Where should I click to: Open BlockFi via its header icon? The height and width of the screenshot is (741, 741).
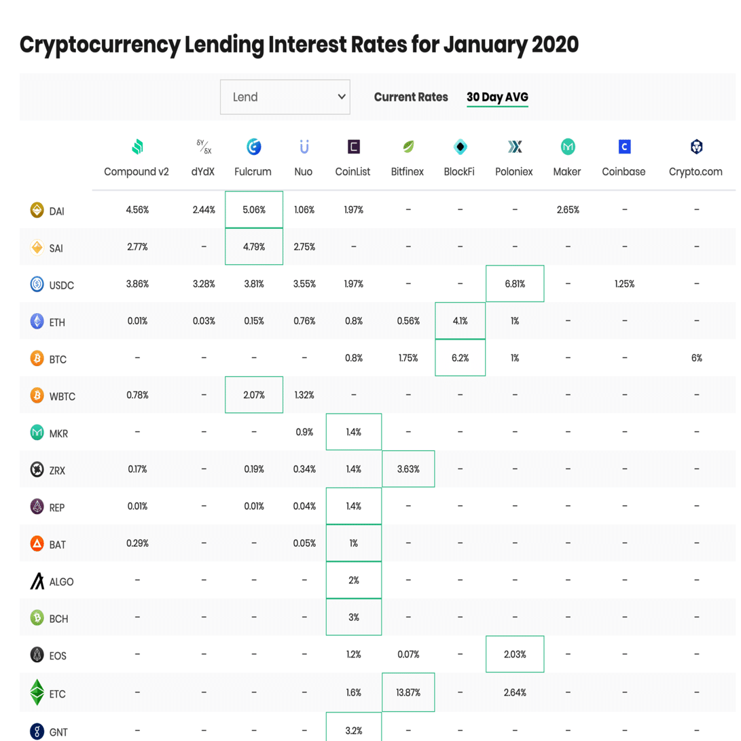pyautogui.click(x=460, y=146)
